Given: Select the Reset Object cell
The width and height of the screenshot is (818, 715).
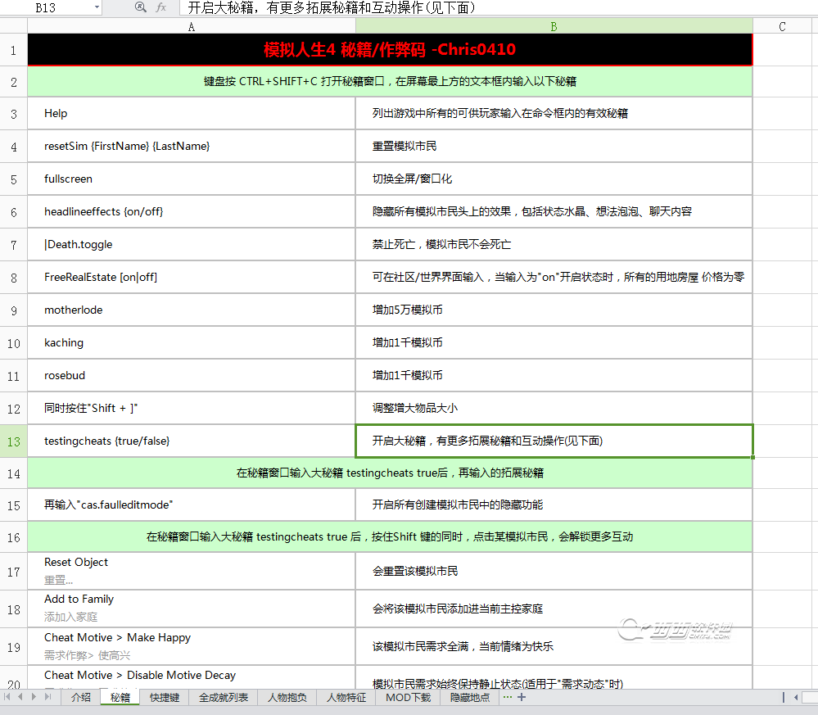Looking at the screenshot, I should point(192,571).
